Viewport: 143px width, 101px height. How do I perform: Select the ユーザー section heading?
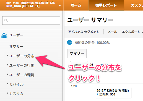(16, 35)
